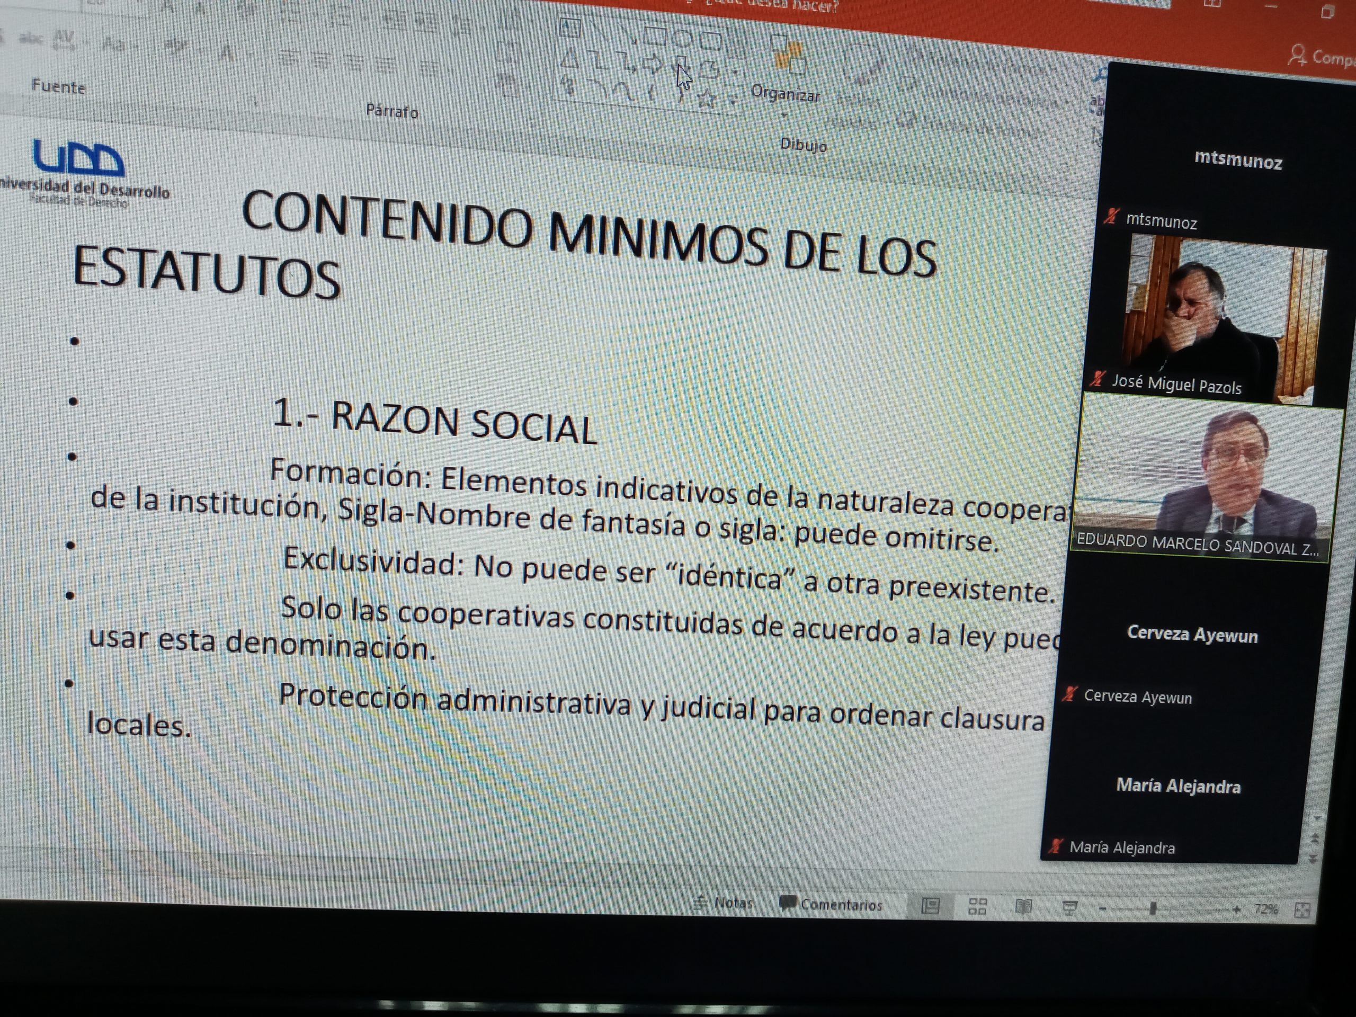
Task: Switch to Reading view
Action: [1023, 907]
